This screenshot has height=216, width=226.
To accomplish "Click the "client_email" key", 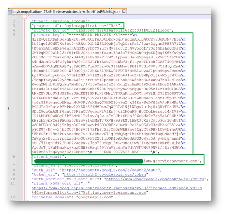I will [x=48, y=156].
